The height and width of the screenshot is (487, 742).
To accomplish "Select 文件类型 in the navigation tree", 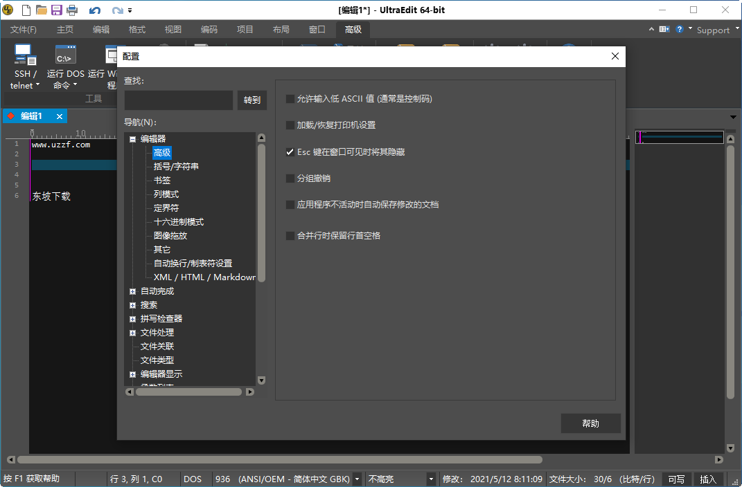I will (x=157, y=360).
